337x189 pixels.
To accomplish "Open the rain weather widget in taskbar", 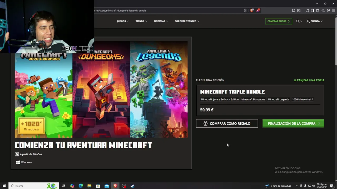I will [278, 186].
